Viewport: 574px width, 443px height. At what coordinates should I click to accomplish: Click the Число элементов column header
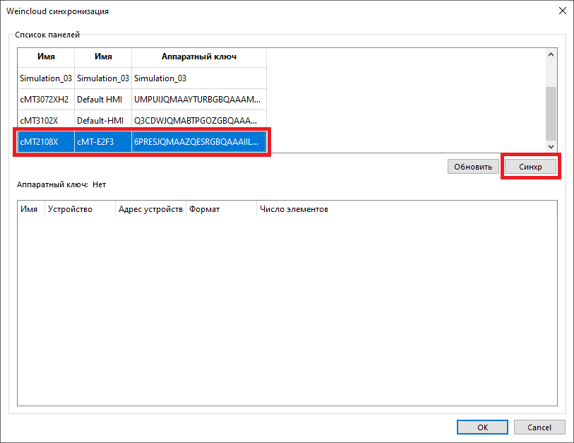(x=294, y=209)
